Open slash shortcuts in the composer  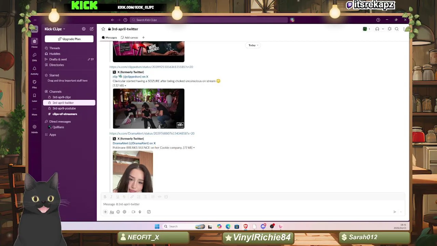click(149, 212)
